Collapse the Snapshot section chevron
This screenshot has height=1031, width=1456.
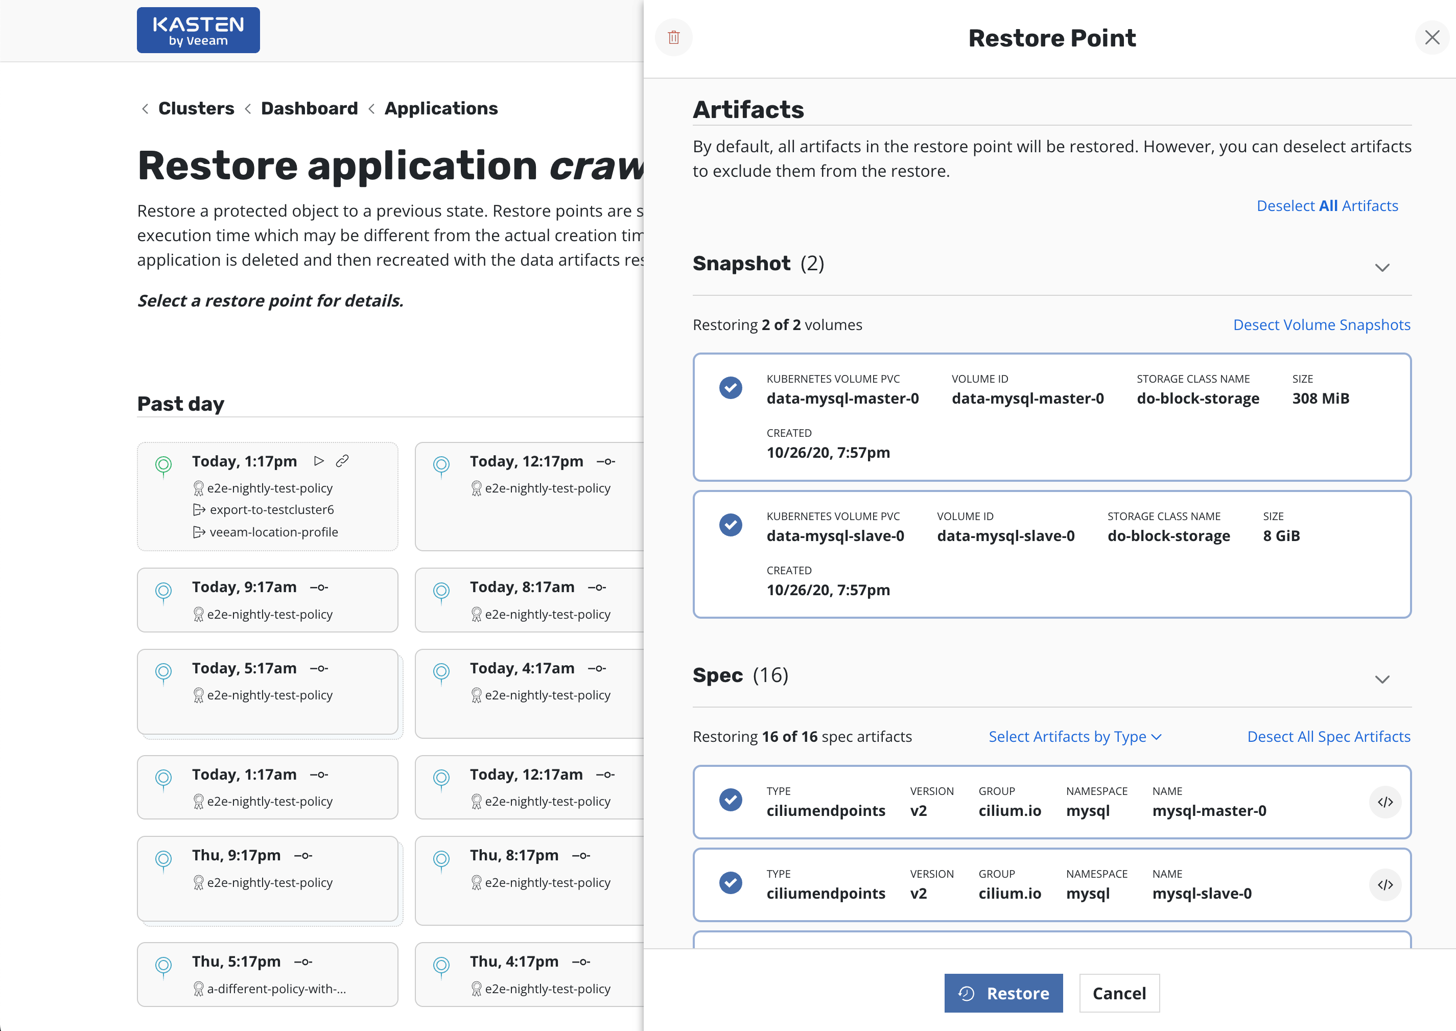[1382, 267]
